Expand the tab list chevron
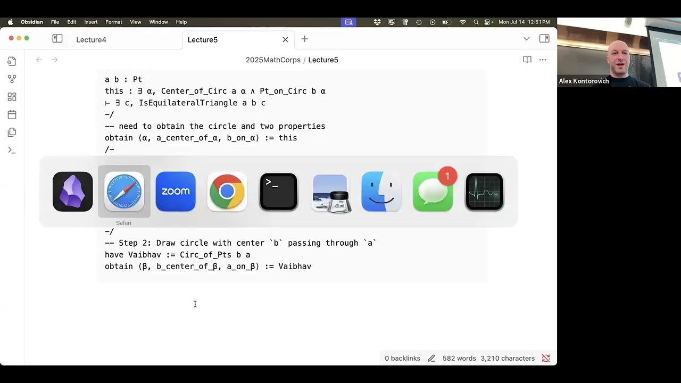 click(526, 39)
